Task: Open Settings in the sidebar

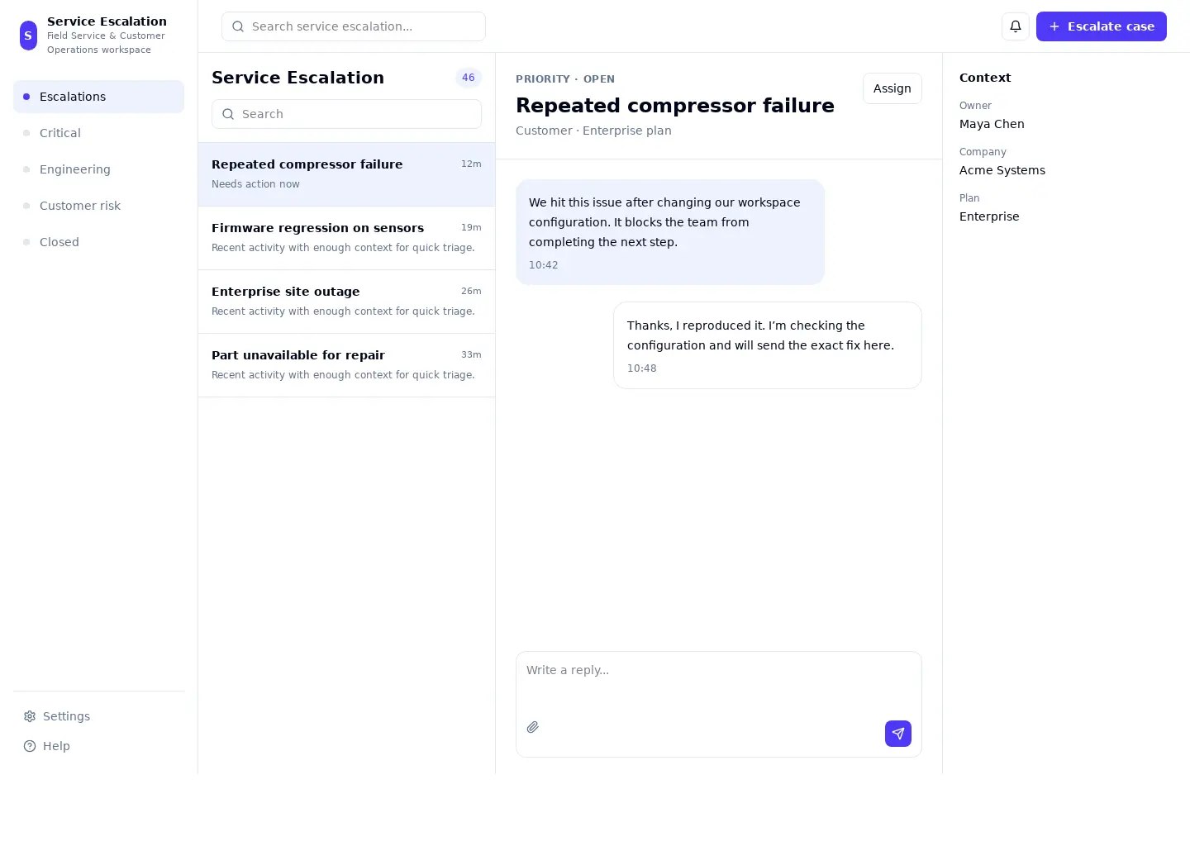Action: pyautogui.click(x=98, y=716)
